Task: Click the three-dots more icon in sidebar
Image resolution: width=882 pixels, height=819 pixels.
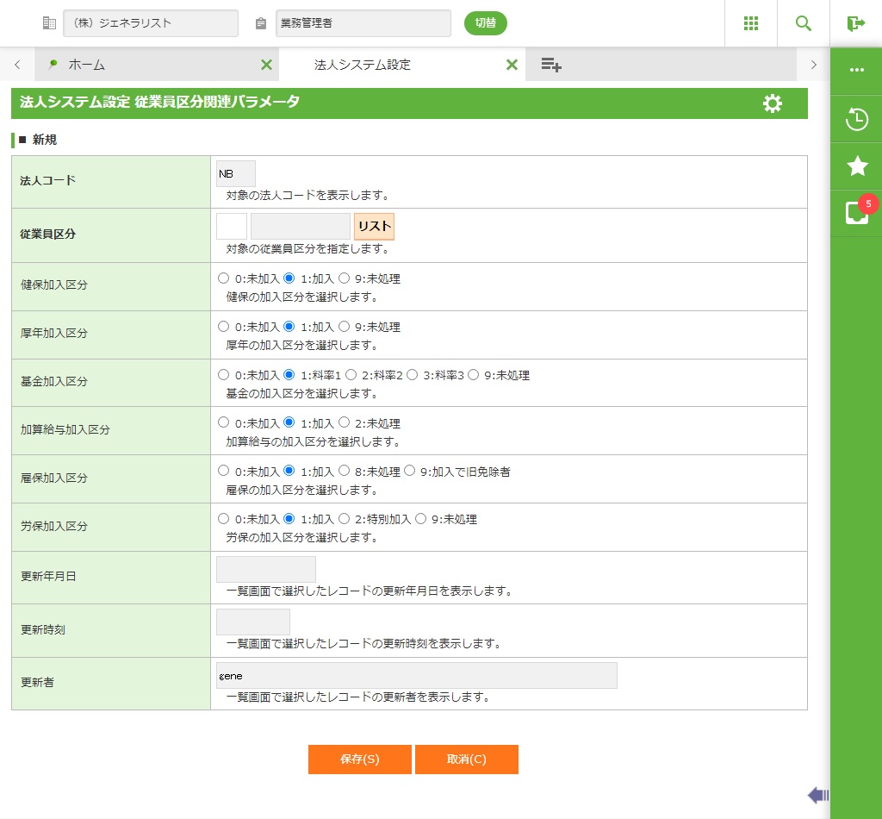Action: (856, 70)
